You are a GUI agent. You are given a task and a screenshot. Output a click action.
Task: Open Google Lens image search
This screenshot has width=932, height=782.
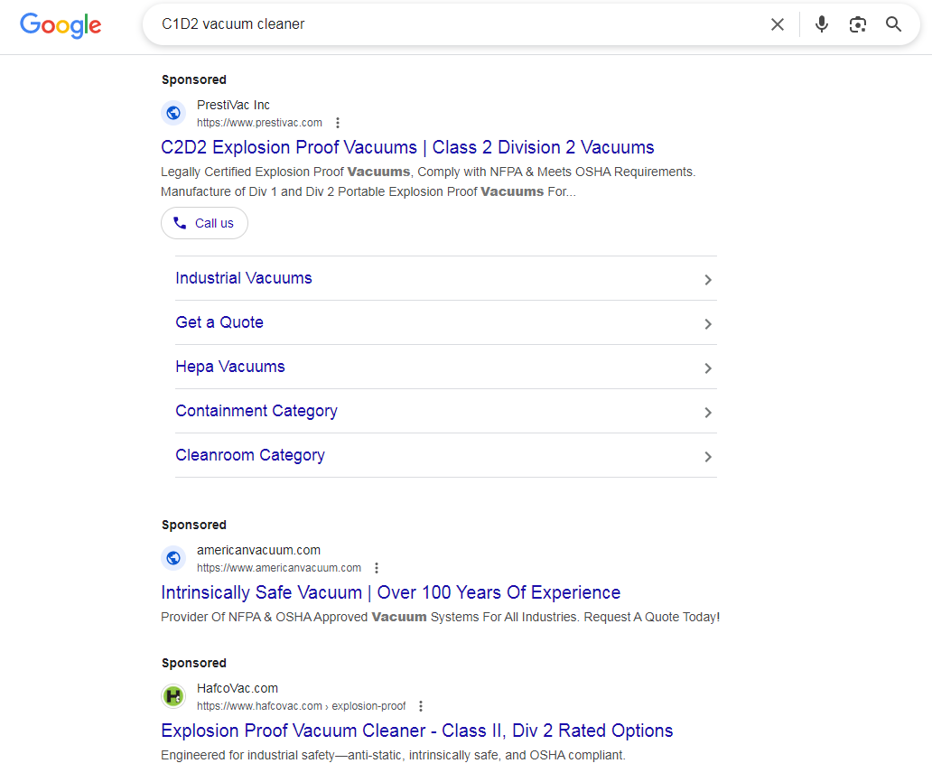[x=857, y=24]
